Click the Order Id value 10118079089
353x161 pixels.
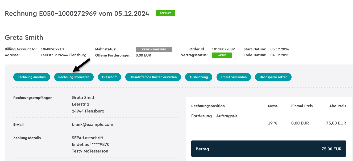coord(223,49)
